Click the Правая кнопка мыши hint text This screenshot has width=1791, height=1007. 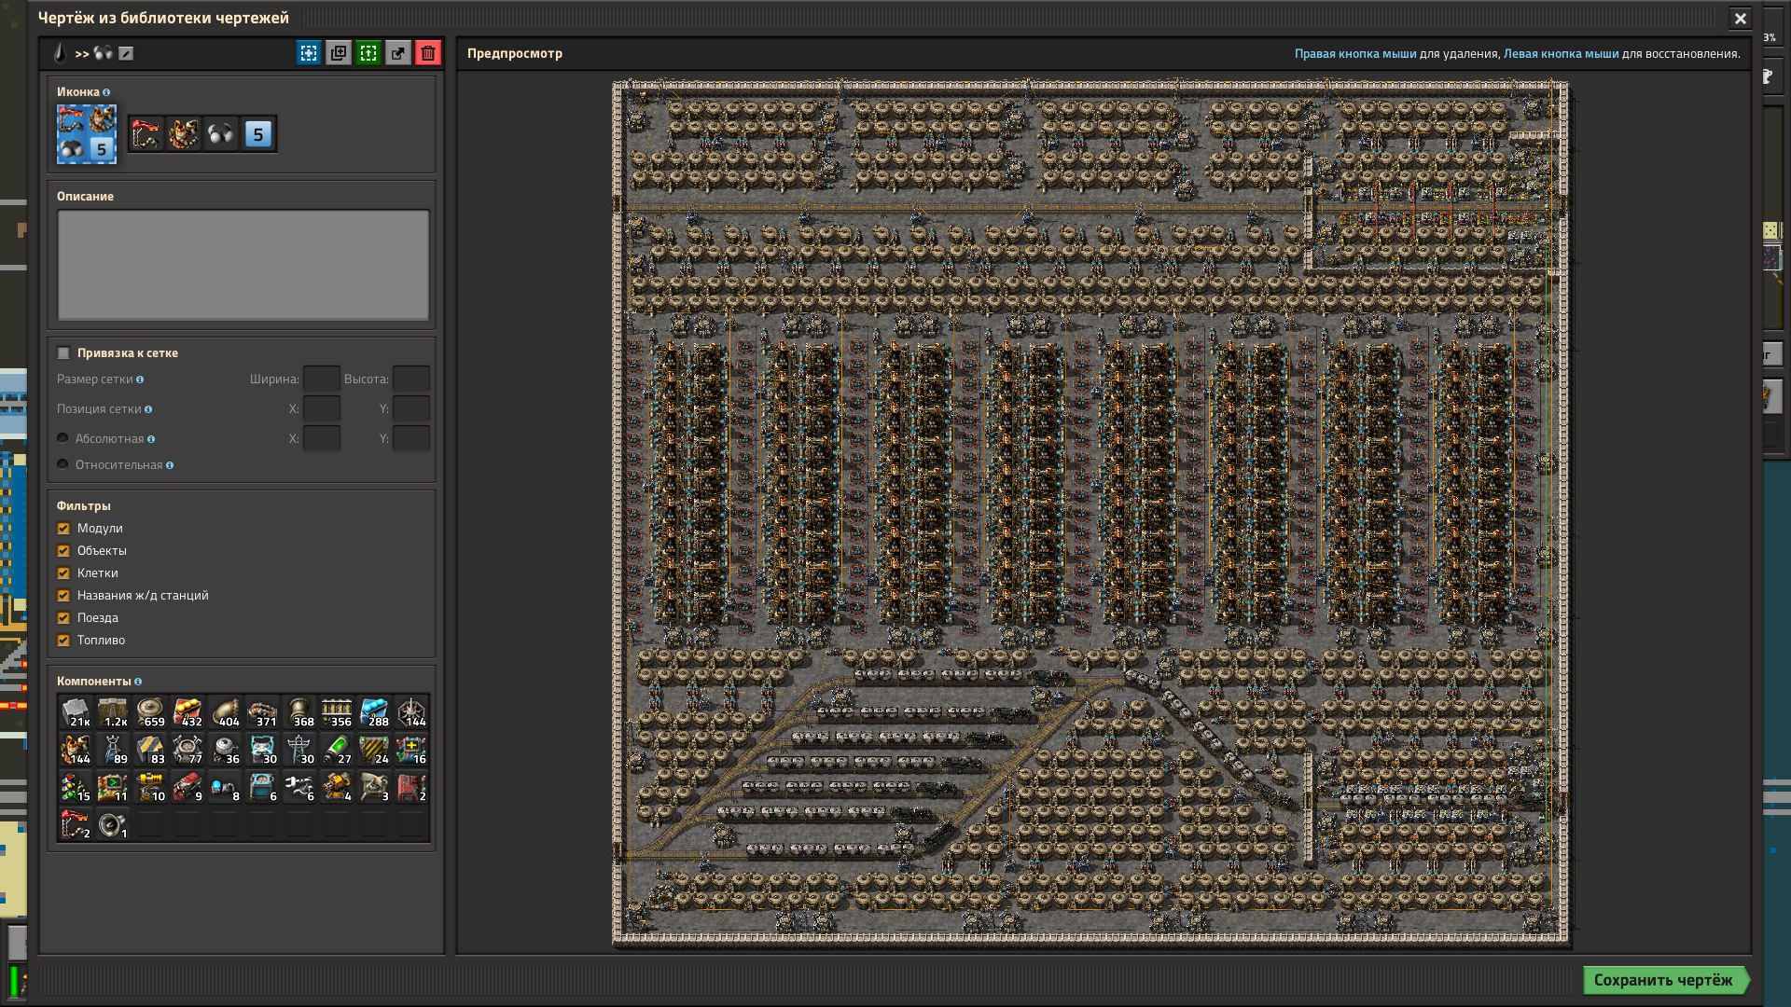(1354, 53)
